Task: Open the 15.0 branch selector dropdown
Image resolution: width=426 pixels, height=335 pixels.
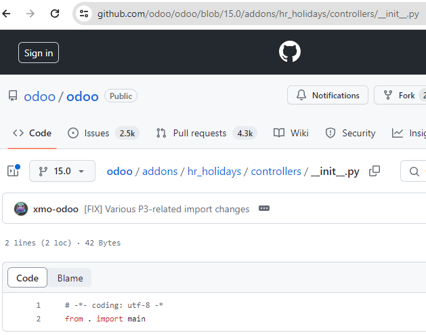Action: 62,171
